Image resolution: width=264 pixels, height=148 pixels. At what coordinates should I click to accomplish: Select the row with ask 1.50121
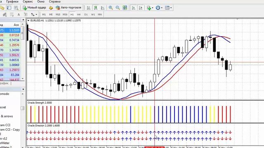click(10, 55)
